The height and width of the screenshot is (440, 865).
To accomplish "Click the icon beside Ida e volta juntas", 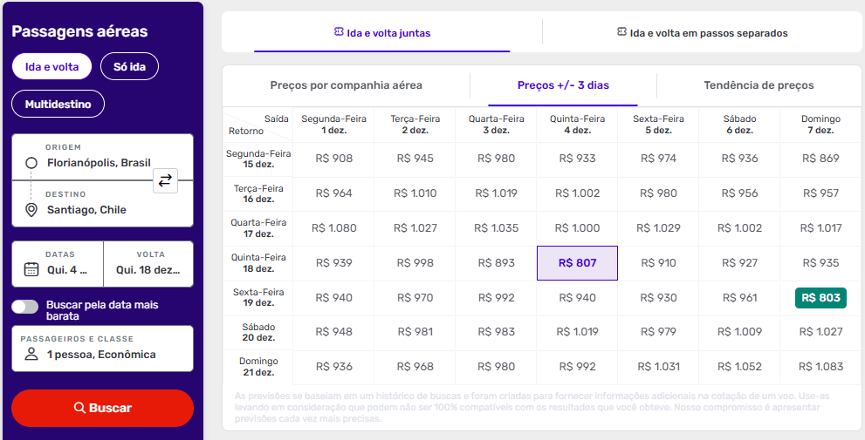I will click(339, 32).
